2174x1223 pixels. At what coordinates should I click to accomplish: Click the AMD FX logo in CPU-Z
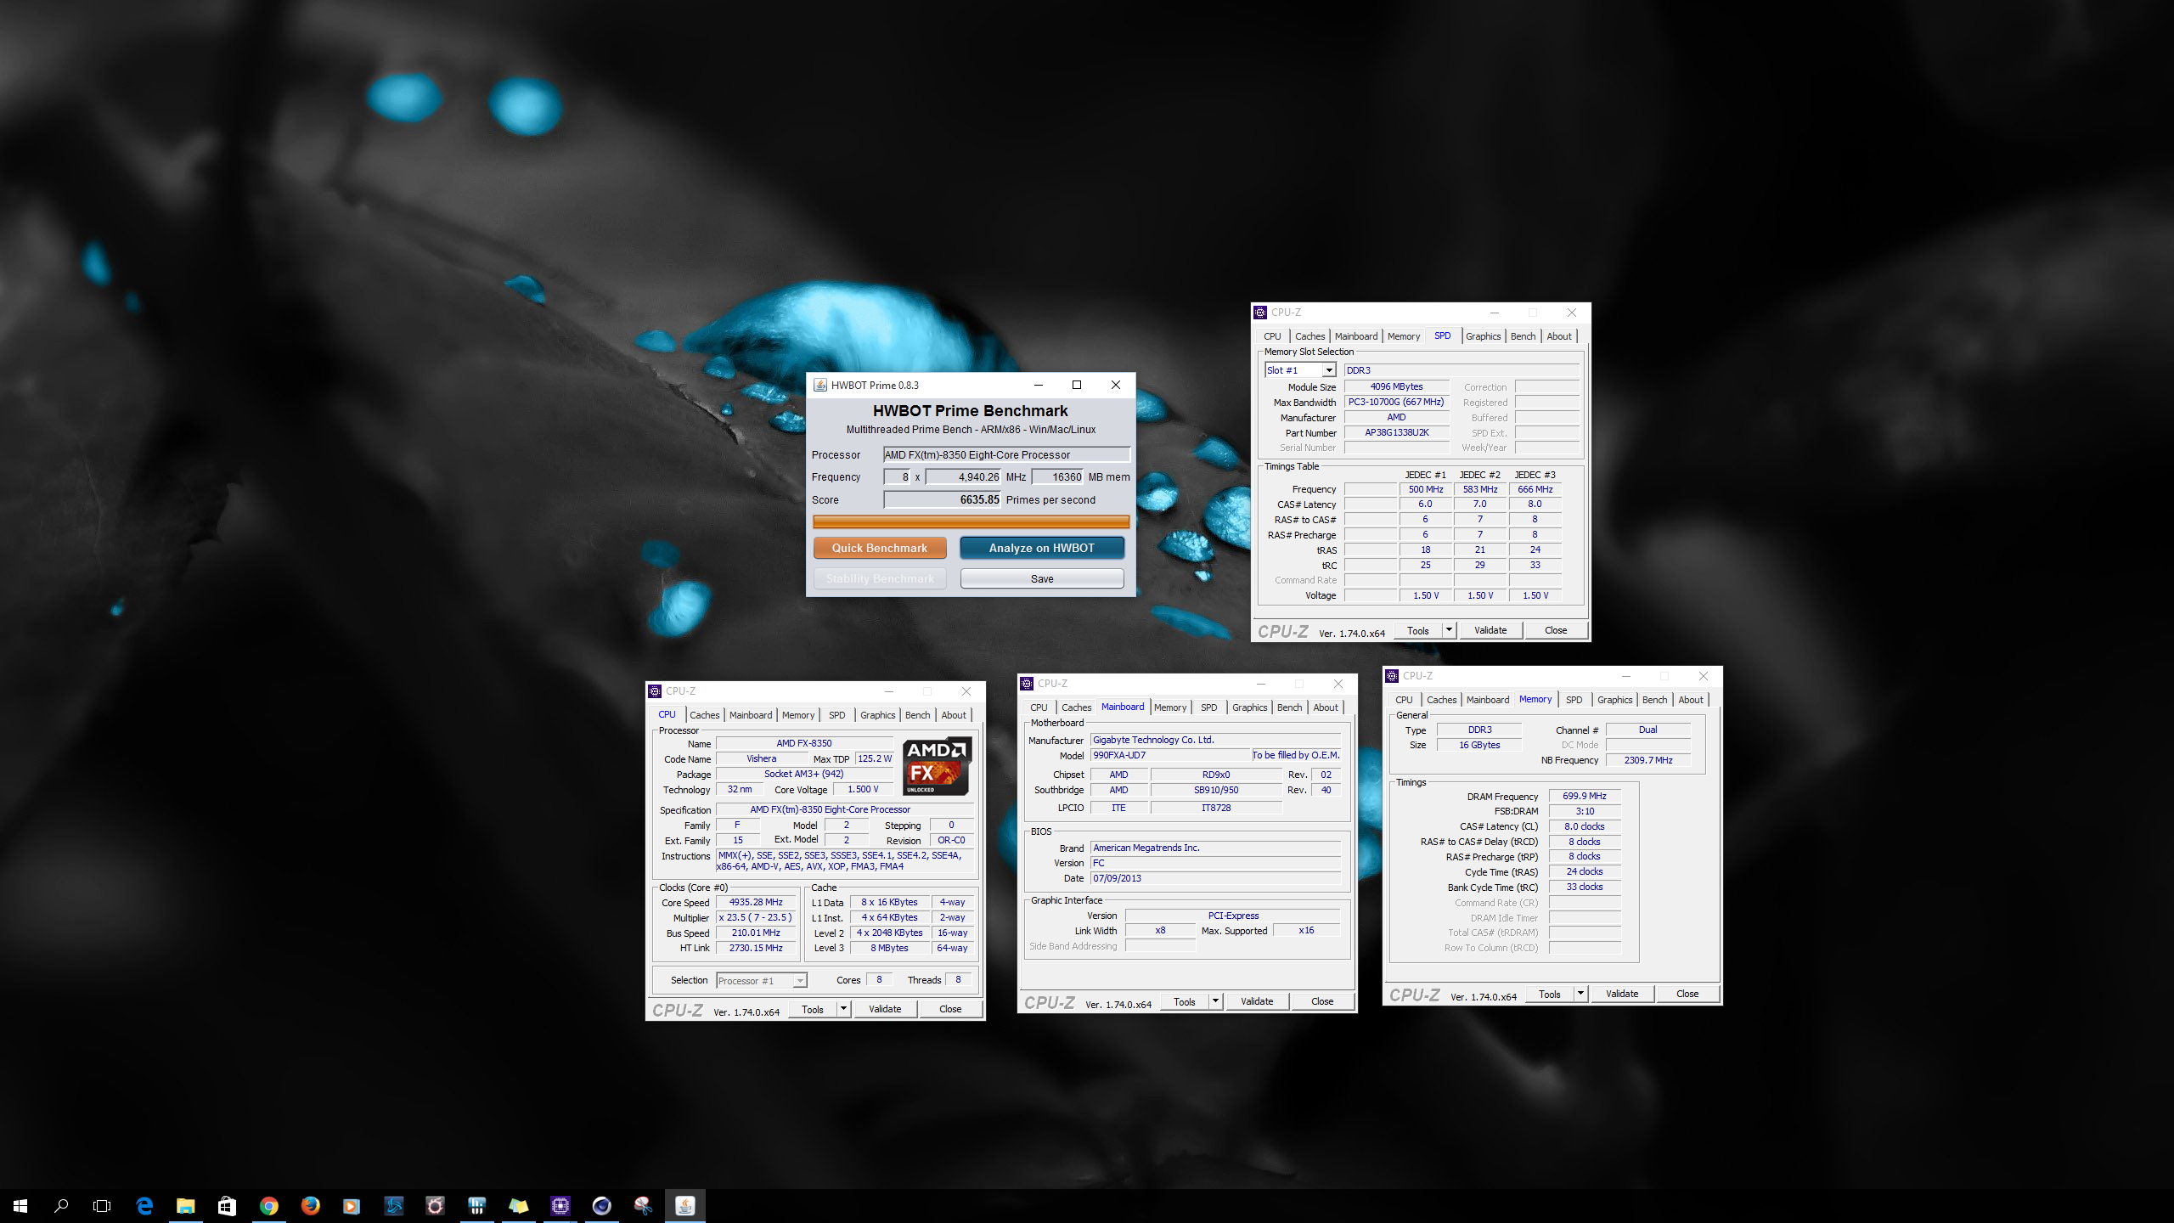click(x=937, y=766)
